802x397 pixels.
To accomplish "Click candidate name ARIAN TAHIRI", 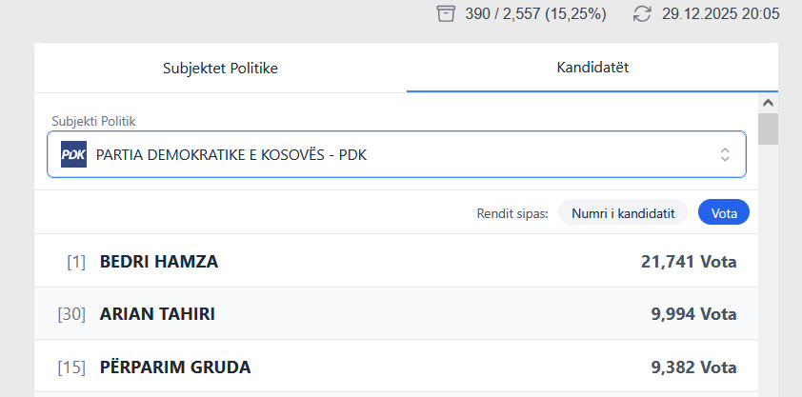I will (157, 314).
